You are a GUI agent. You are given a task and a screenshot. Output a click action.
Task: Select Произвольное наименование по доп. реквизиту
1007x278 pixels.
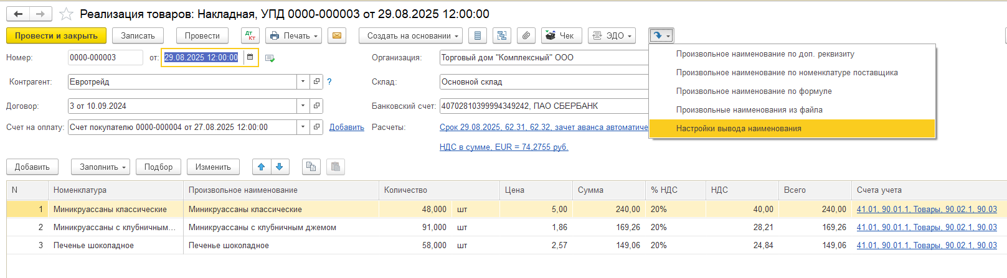pyautogui.click(x=792, y=54)
